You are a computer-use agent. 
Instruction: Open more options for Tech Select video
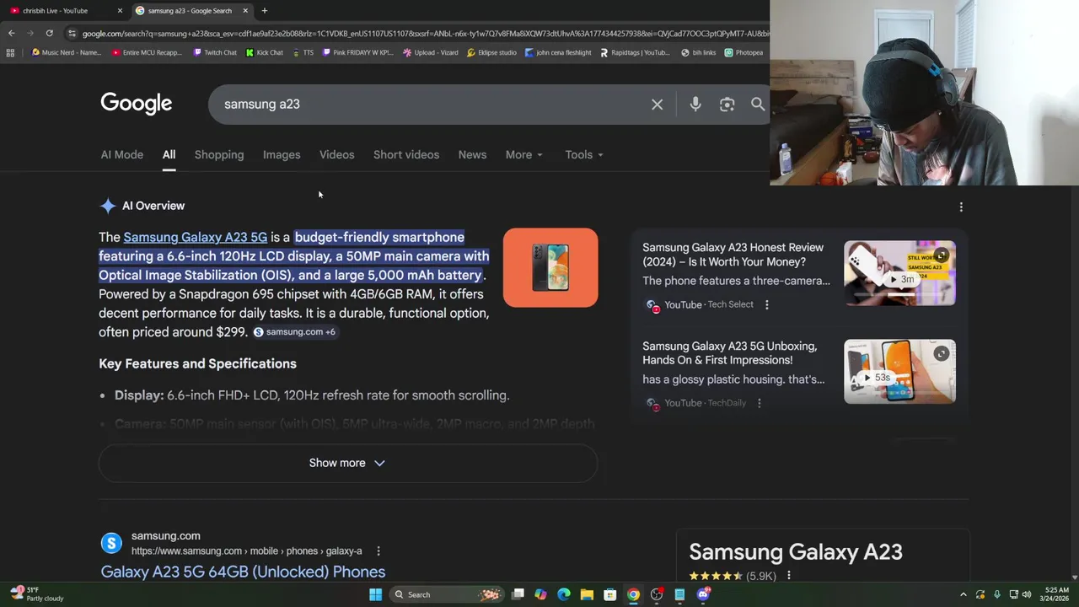click(x=766, y=304)
